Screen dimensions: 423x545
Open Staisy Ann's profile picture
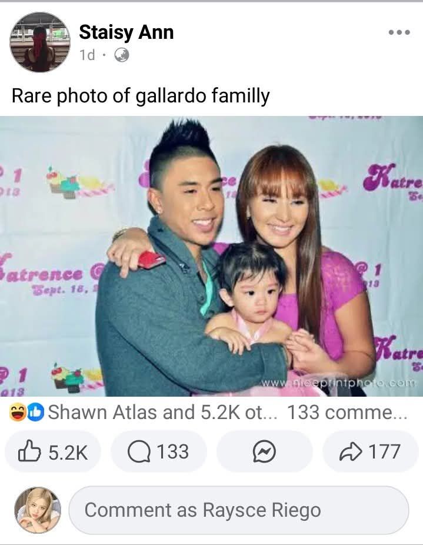point(40,42)
